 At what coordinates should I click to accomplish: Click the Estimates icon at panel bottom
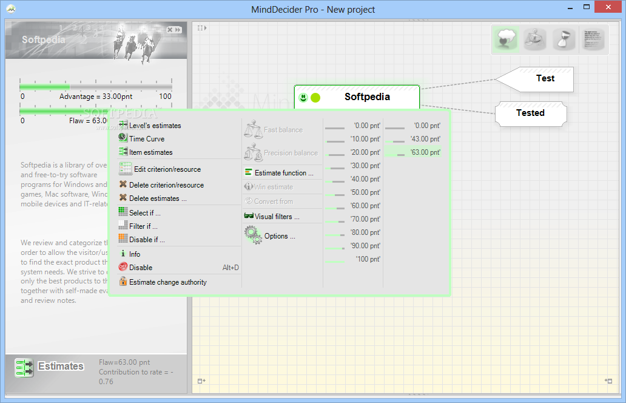(24, 368)
